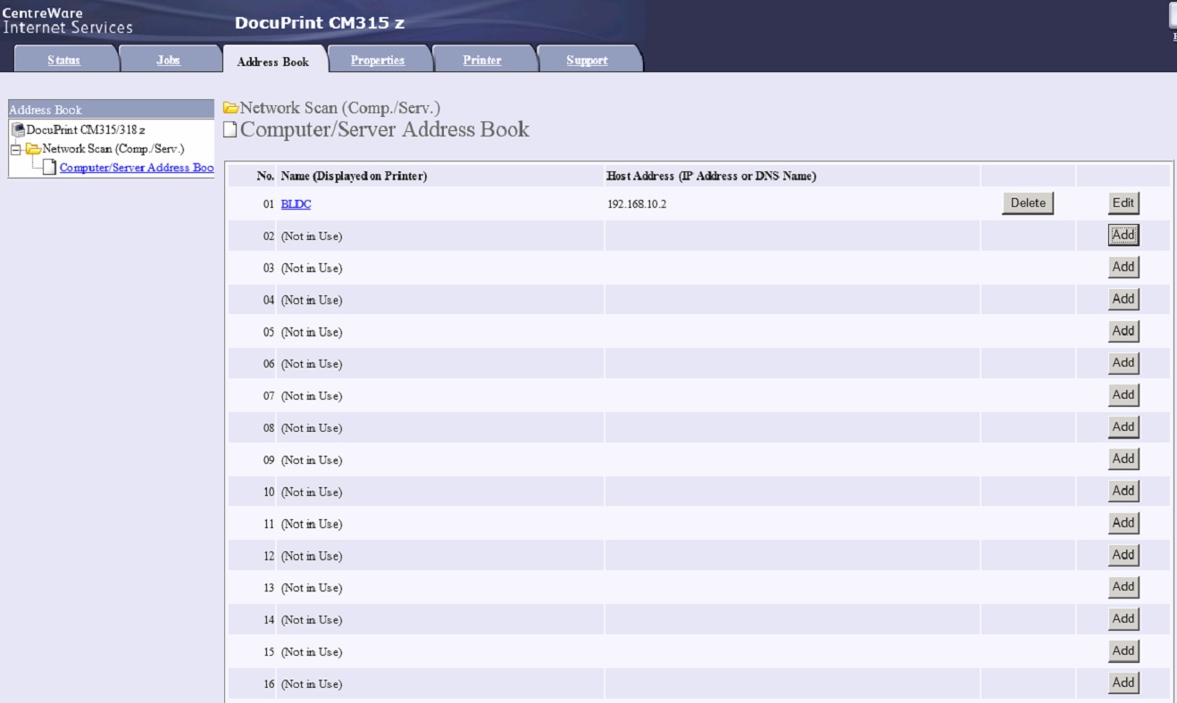
Task: Open Computer/Server Address Book tree link
Action: pyautogui.click(x=137, y=168)
